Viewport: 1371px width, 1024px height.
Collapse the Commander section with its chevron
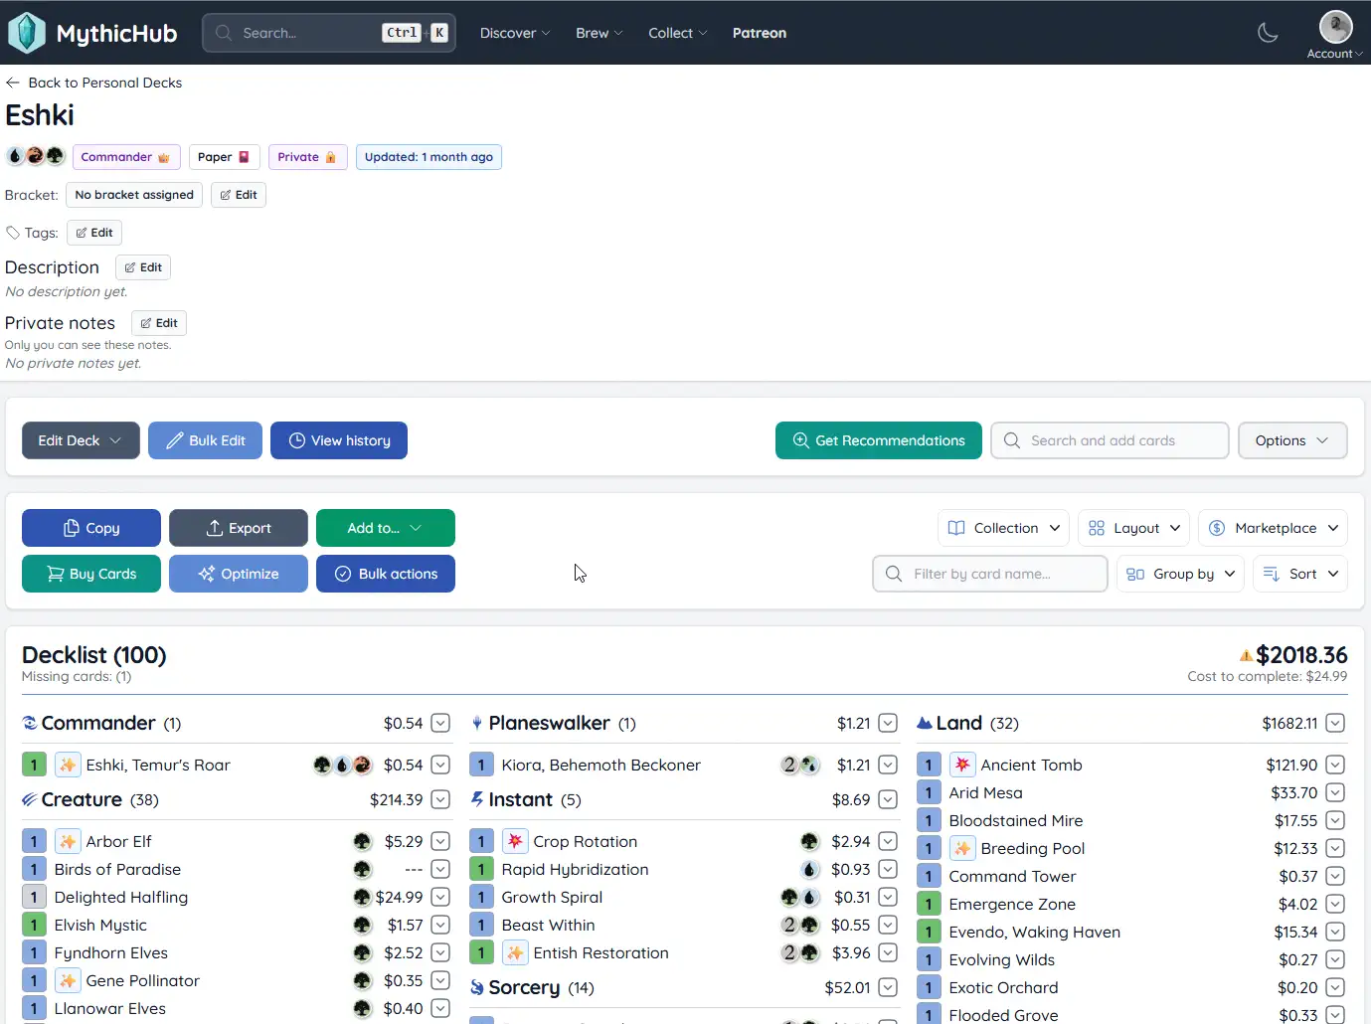[440, 723]
